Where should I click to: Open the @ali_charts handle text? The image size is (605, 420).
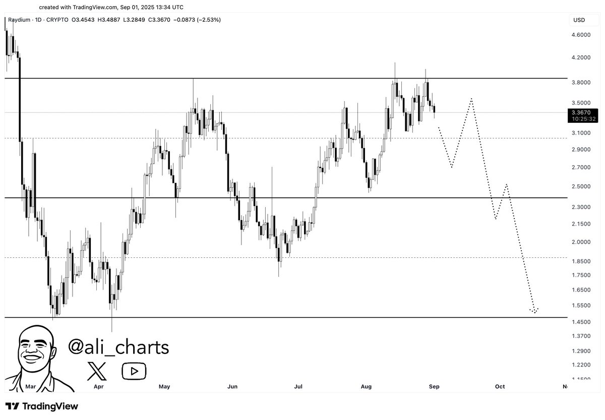tap(119, 347)
